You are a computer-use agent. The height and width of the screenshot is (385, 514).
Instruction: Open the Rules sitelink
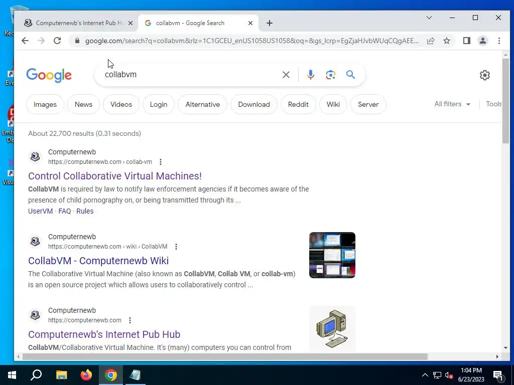click(85, 211)
